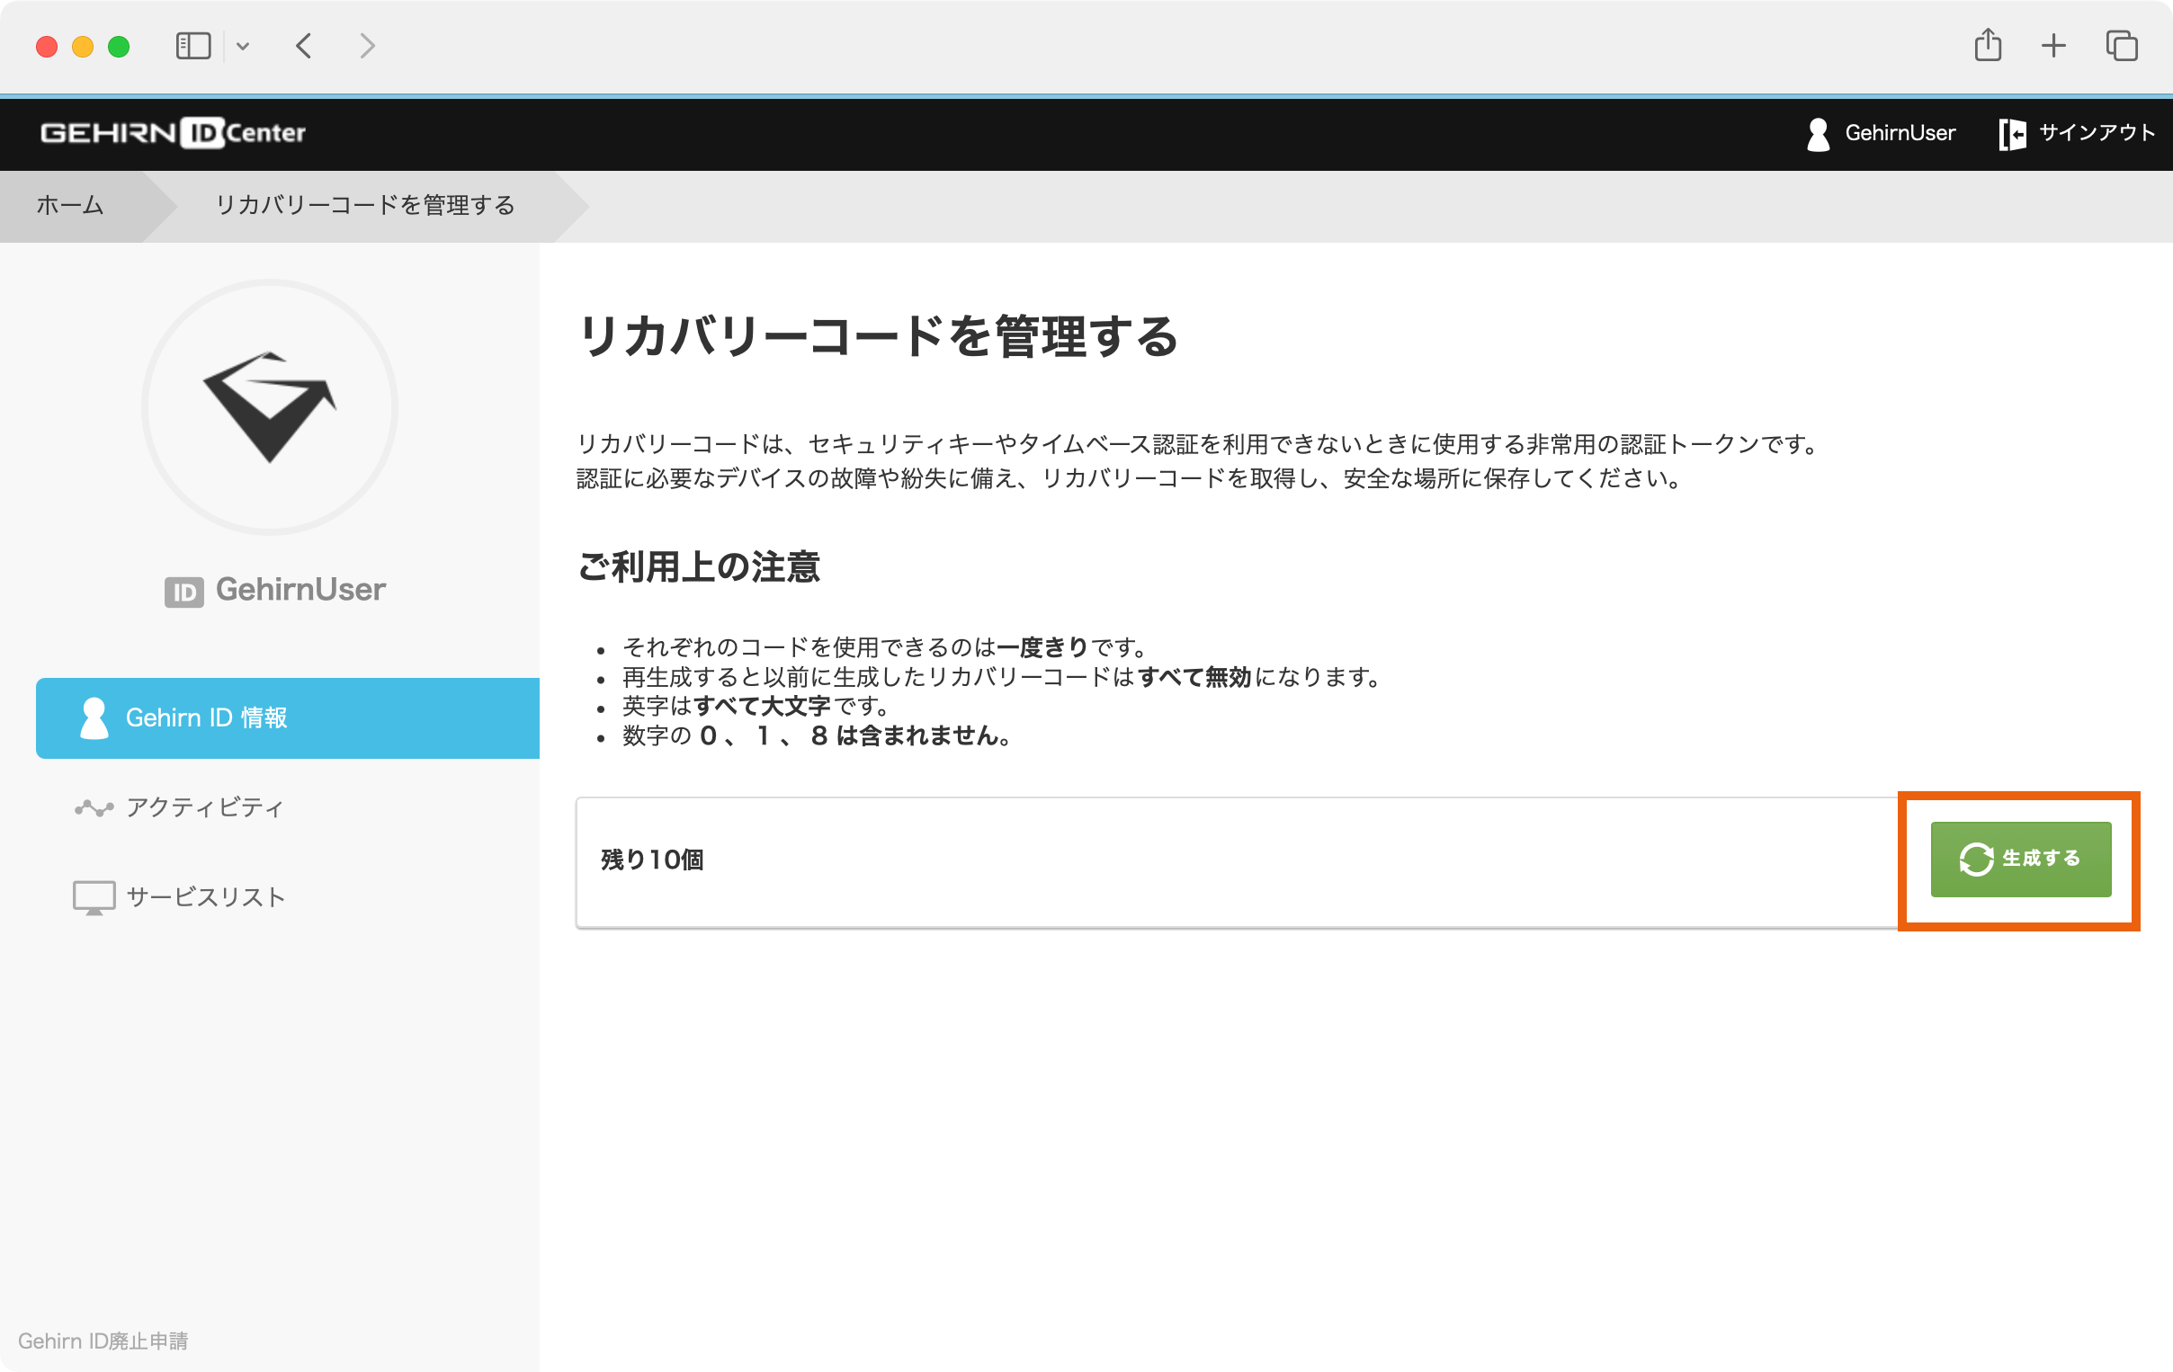Click the ID badge icon before GehirnUser
Screen dimensions: 2173x1372
point(183,591)
